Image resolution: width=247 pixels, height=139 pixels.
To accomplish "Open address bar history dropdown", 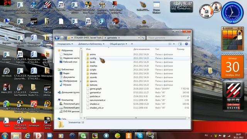I will point(139,38).
